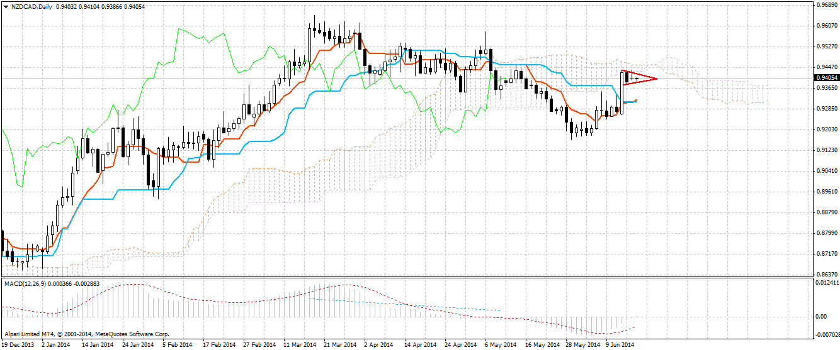
Task: Click the '21 Mar 2014' date label
Action: (340, 345)
